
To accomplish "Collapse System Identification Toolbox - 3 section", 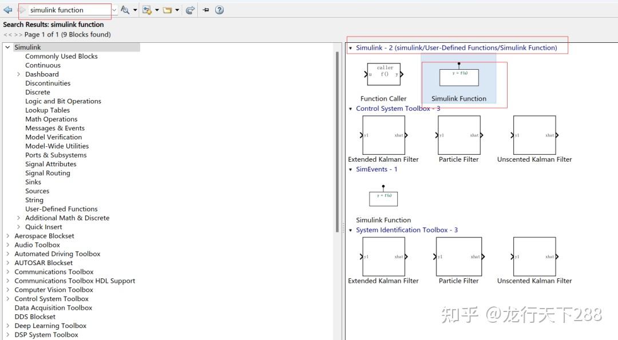I will tap(350, 230).
